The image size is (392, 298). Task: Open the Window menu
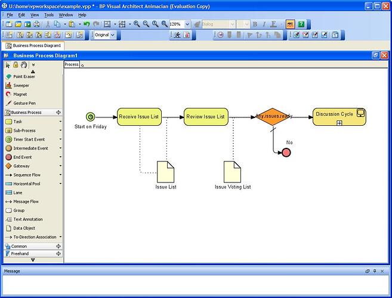[x=66, y=14]
